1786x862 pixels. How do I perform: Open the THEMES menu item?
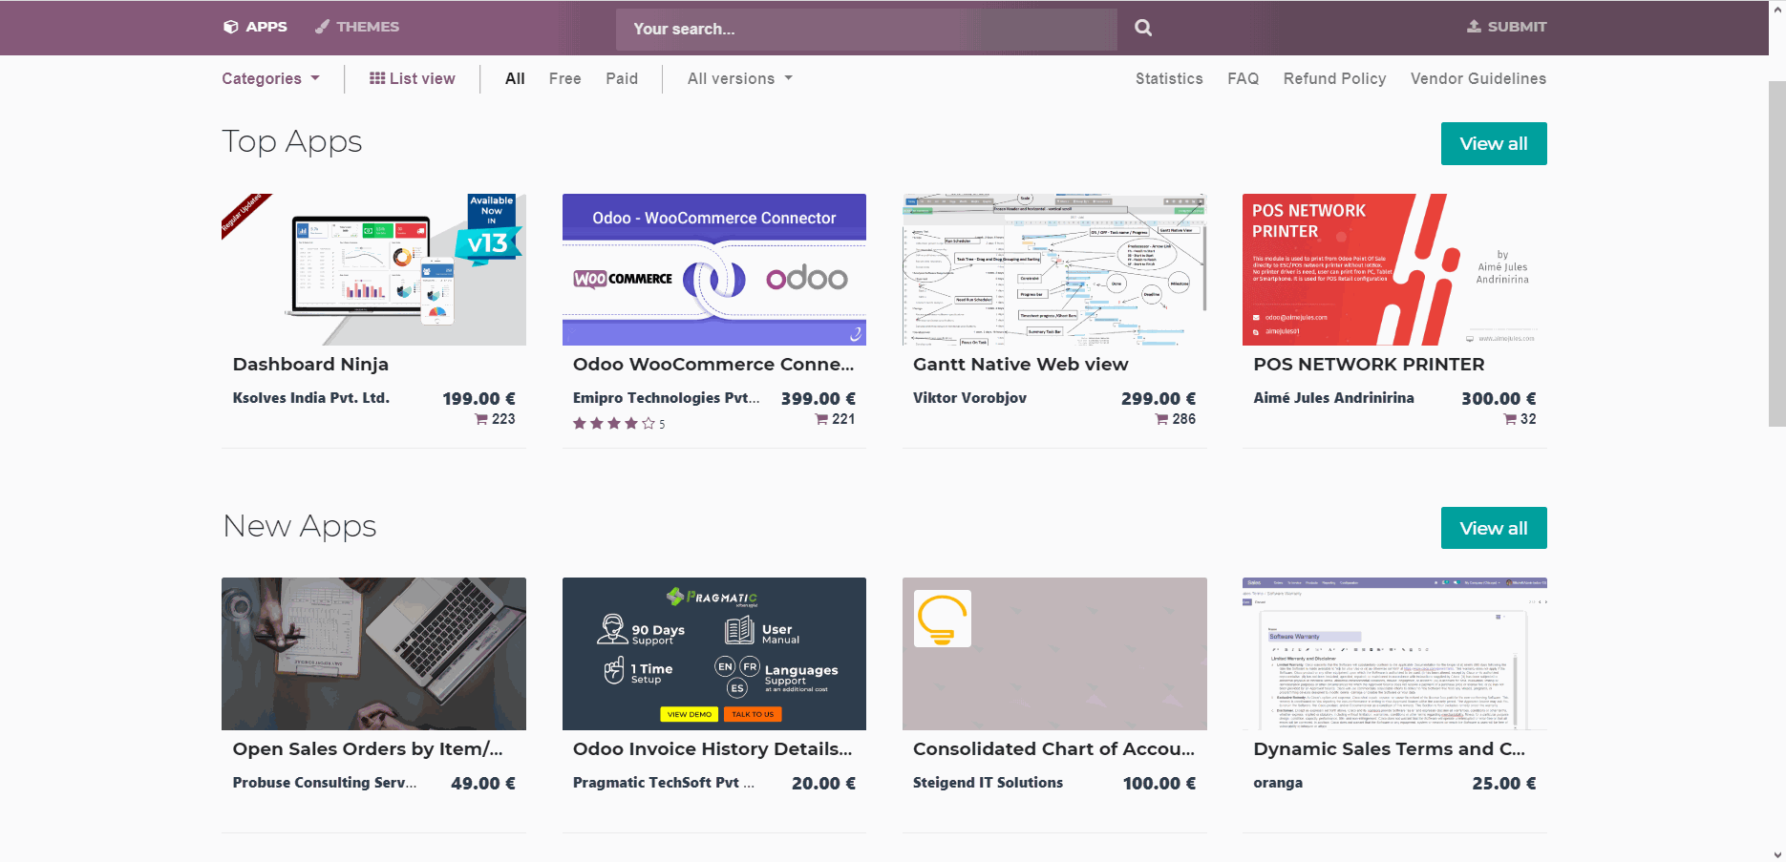pyautogui.click(x=357, y=27)
